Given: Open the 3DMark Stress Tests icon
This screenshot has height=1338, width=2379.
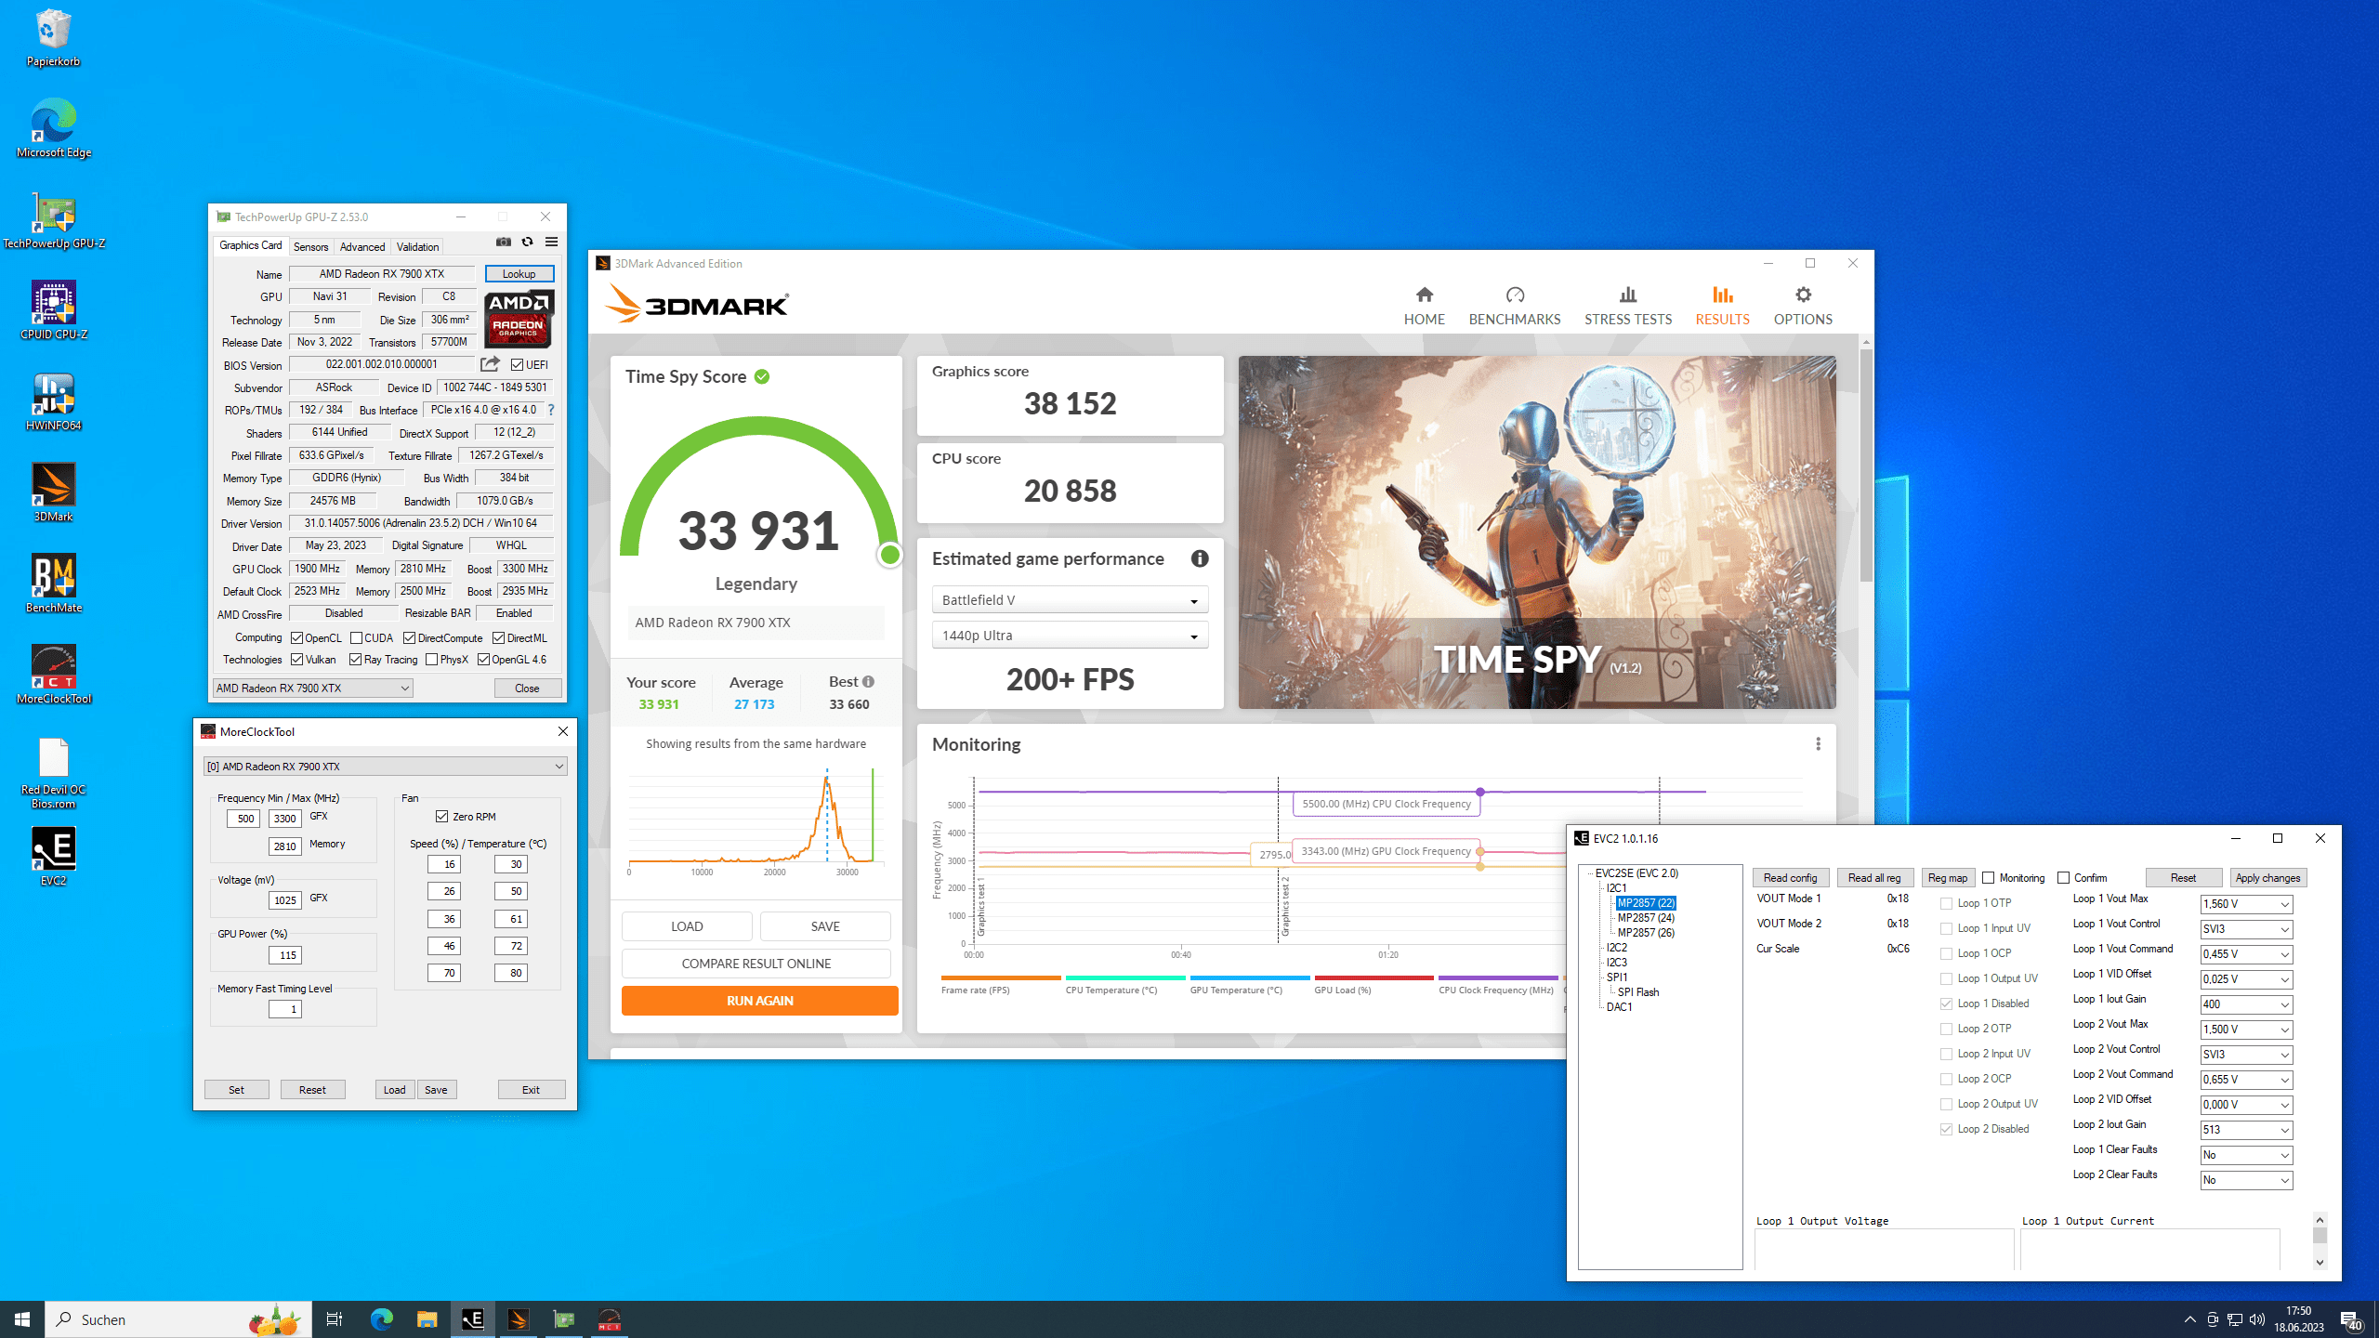Looking at the screenshot, I should [x=1627, y=295].
